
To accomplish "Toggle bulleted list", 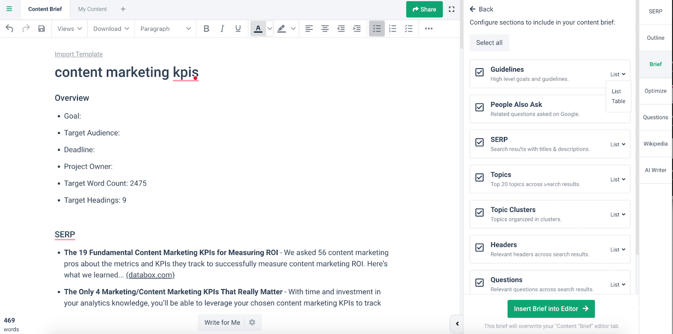I will [377, 29].
